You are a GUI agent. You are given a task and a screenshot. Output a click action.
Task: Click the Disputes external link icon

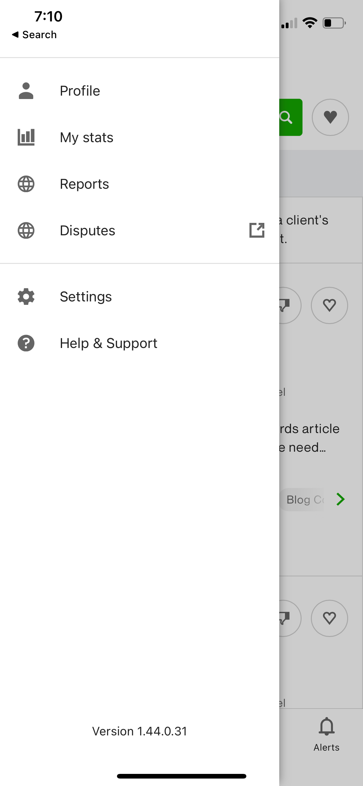[257, 230]
